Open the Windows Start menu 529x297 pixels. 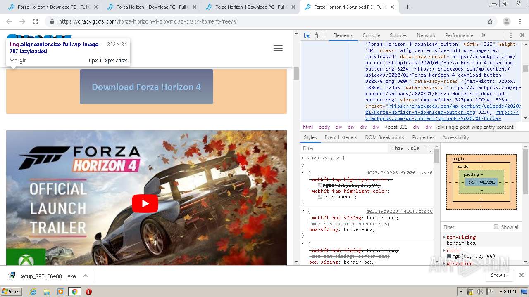coord(11,291)
